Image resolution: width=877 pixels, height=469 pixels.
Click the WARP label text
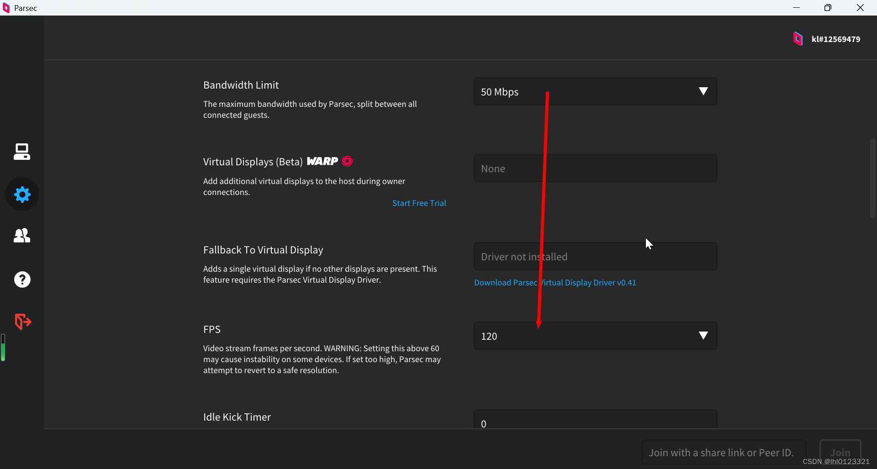[x=322, y=161]
